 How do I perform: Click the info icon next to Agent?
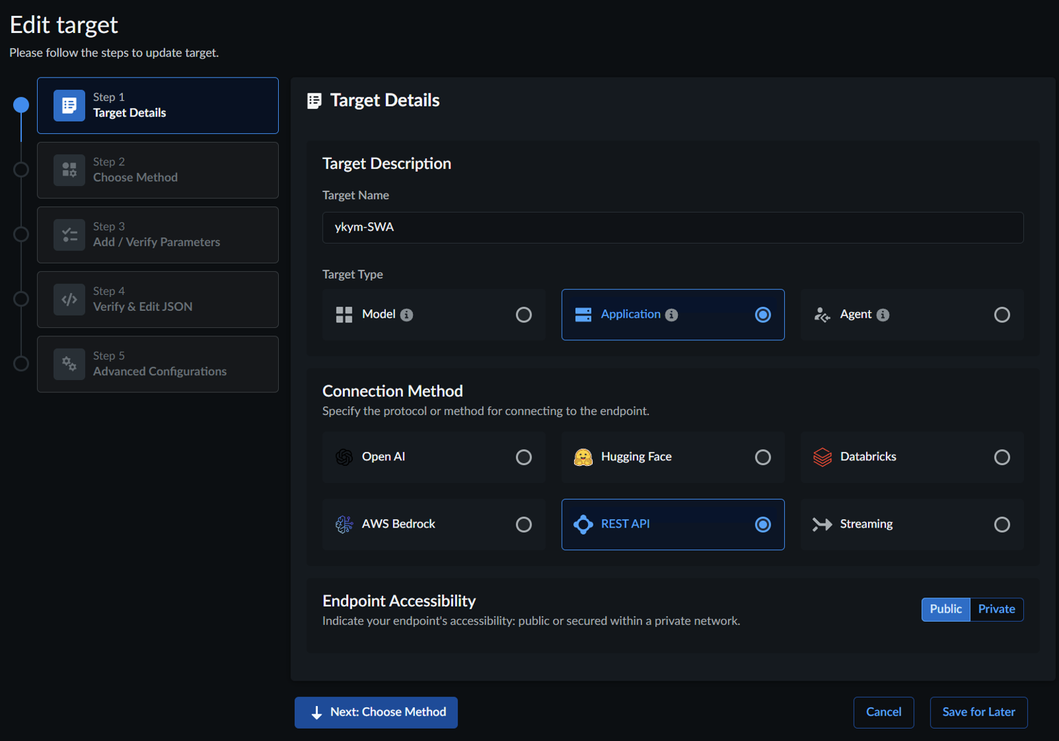click(883, 315)
